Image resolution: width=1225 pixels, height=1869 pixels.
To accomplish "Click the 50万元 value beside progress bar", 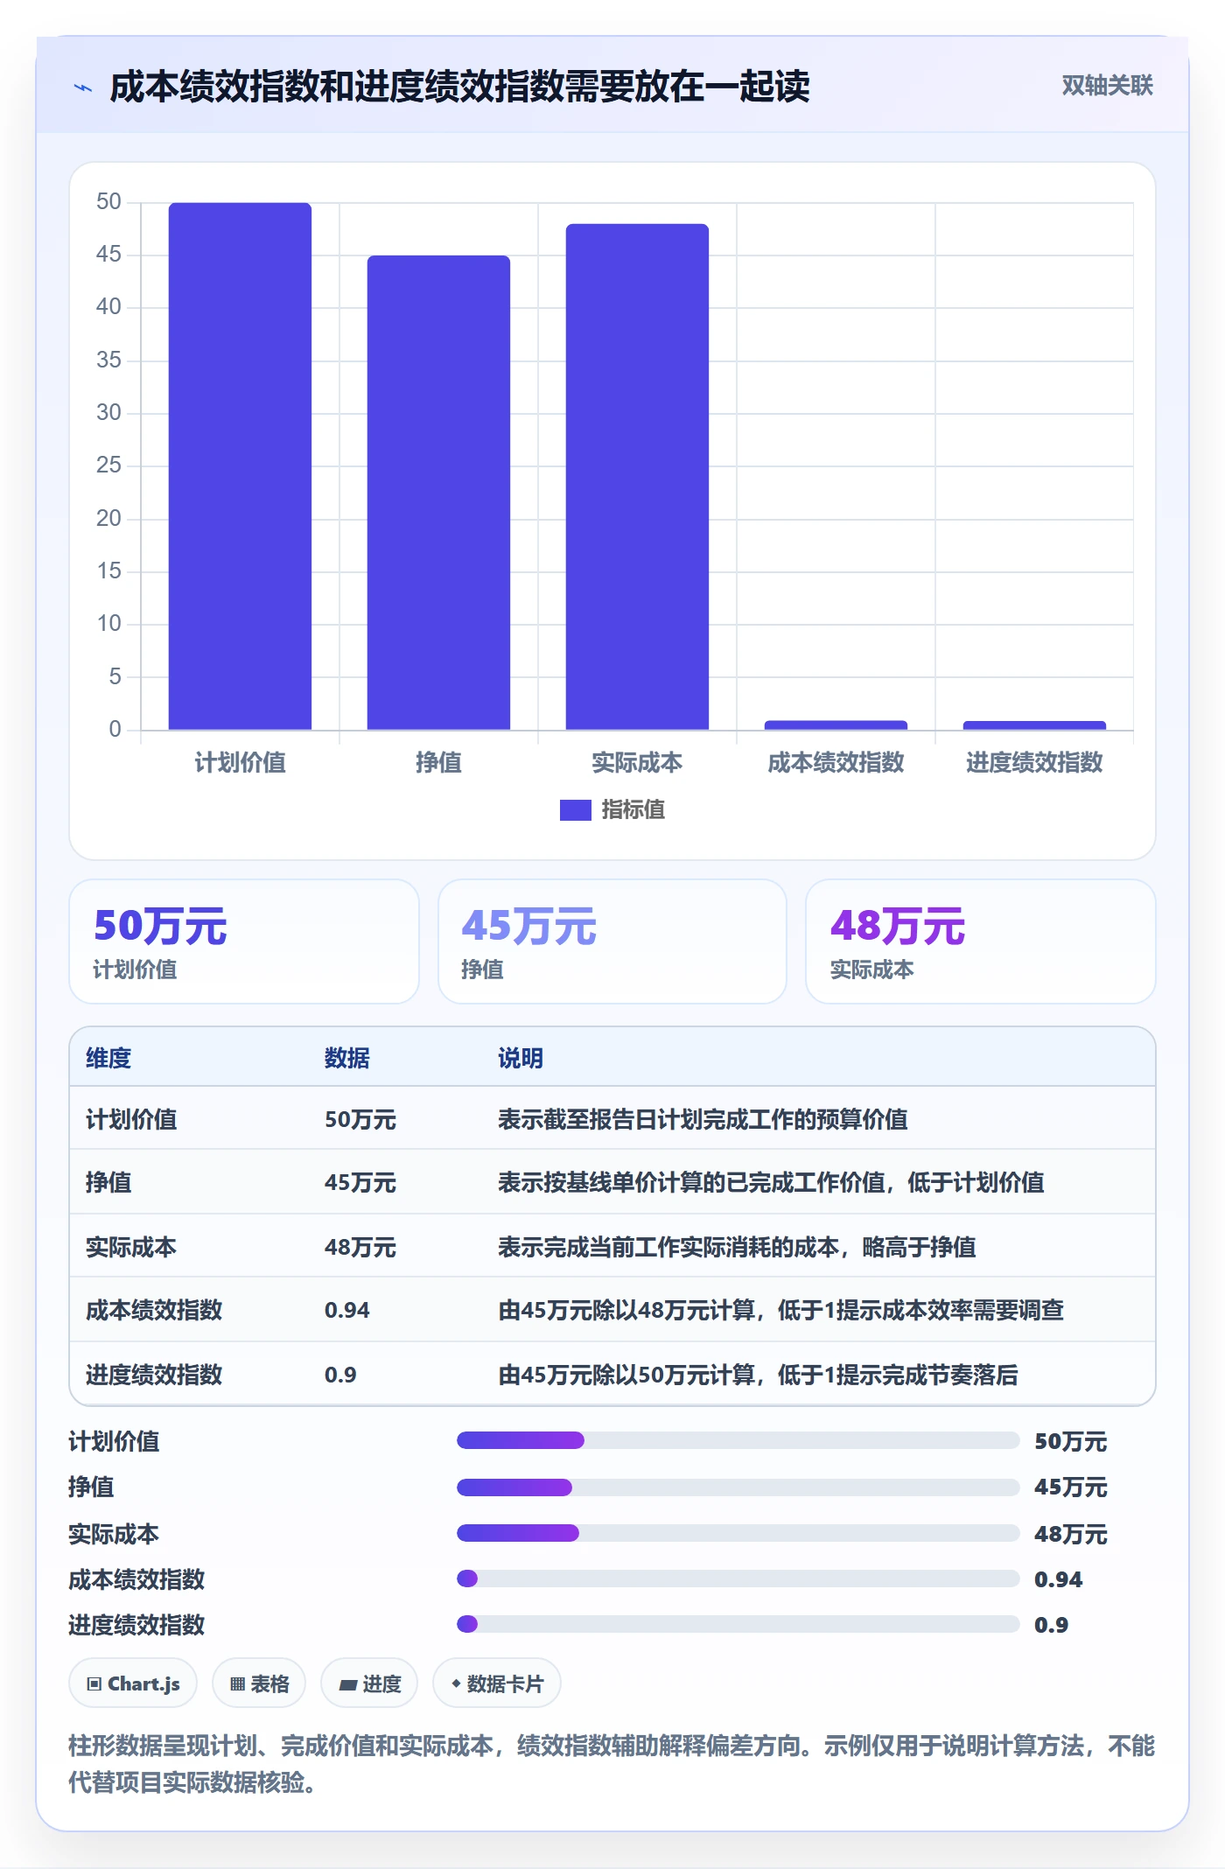I will (x=1071, y=1441).
